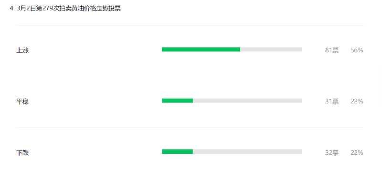Click green filled part of 上涨 bar

click(201, 50)
